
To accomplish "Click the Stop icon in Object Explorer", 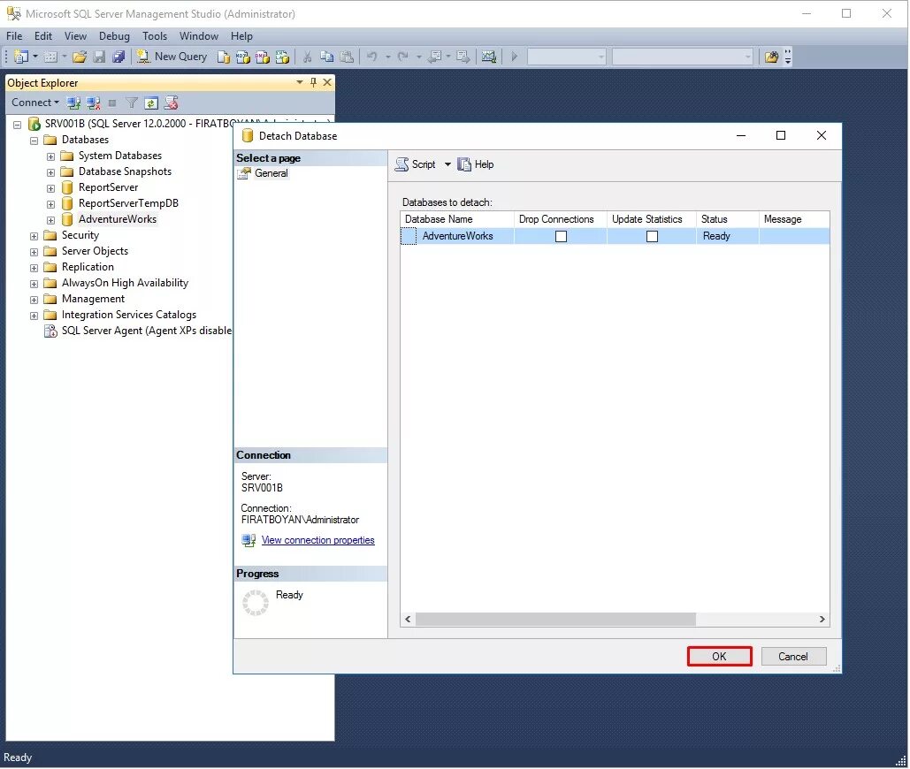I will click(x=112, y=103).
